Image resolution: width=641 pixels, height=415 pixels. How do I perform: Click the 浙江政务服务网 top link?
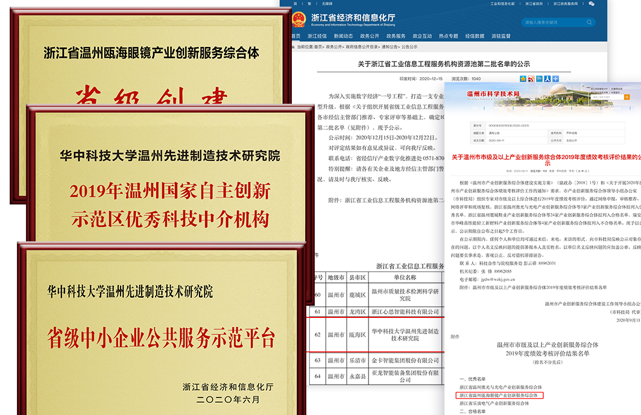pyautogui.click(x=566, y=4)
